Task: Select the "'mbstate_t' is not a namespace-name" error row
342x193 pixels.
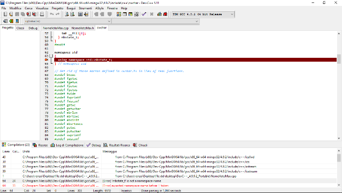Action: pos(169,181)
